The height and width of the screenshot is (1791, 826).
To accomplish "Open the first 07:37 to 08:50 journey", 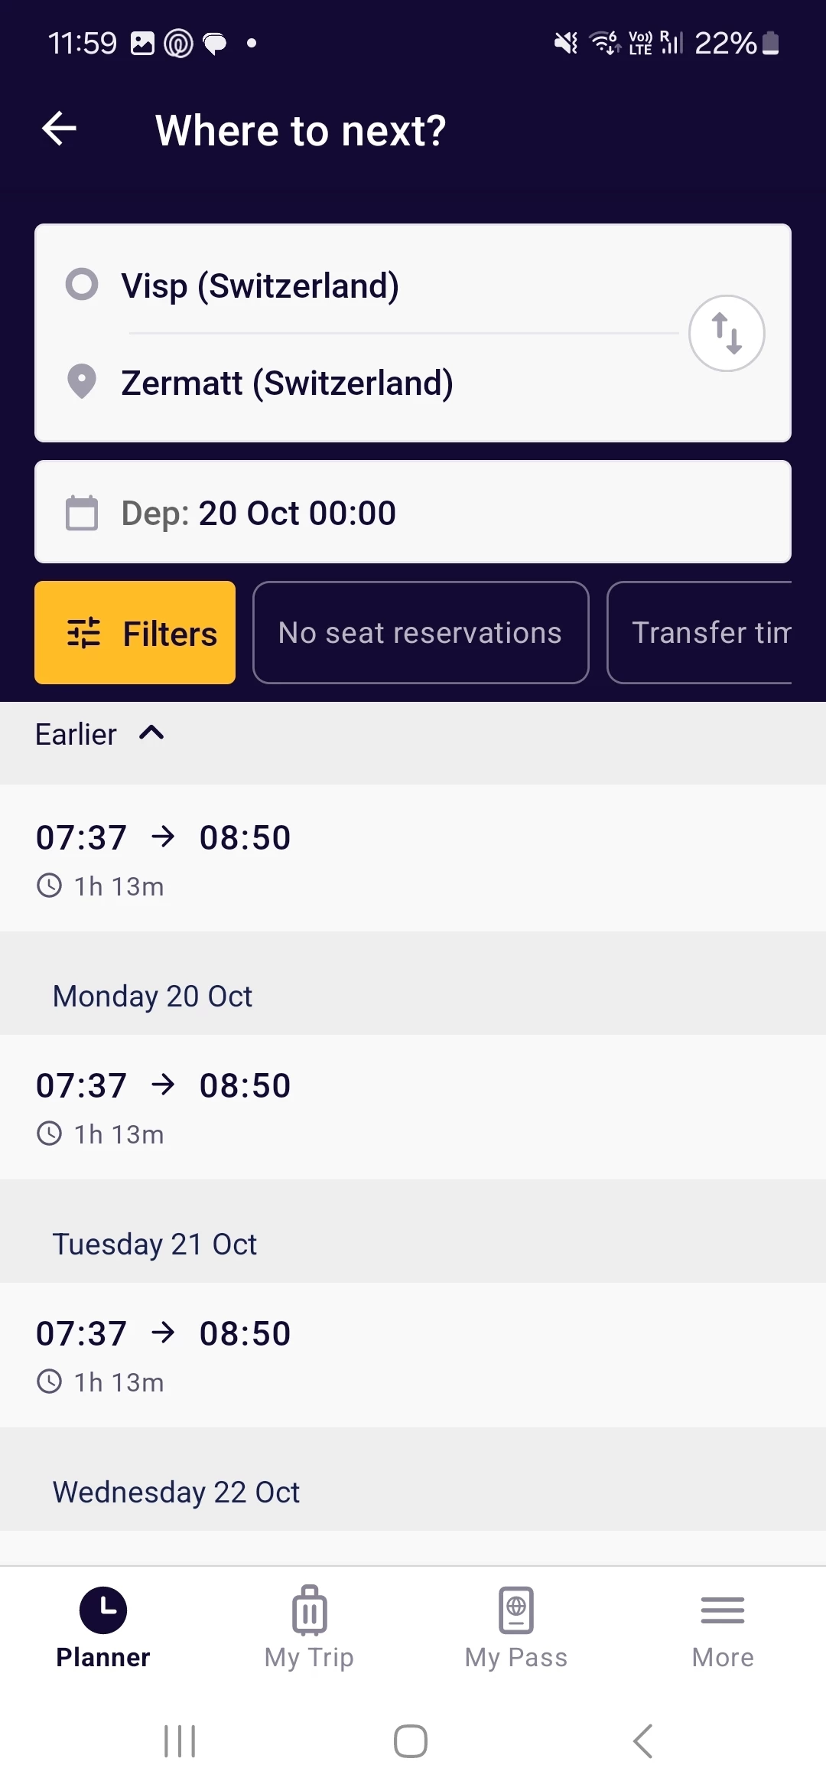I will click(x=413, y=859).
